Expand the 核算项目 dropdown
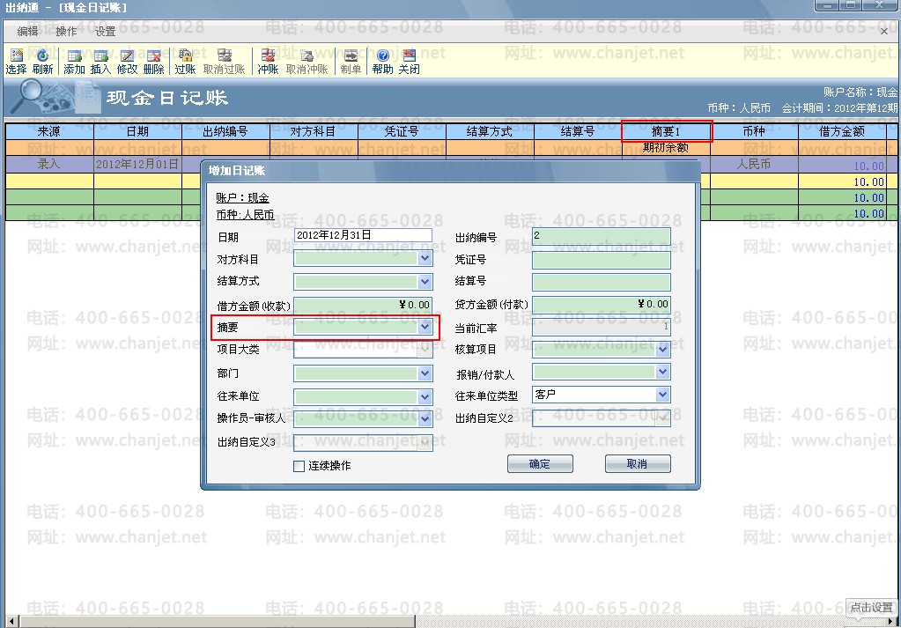Image resolution: width=901 pixels, height=628 pixels. (663, 349)
